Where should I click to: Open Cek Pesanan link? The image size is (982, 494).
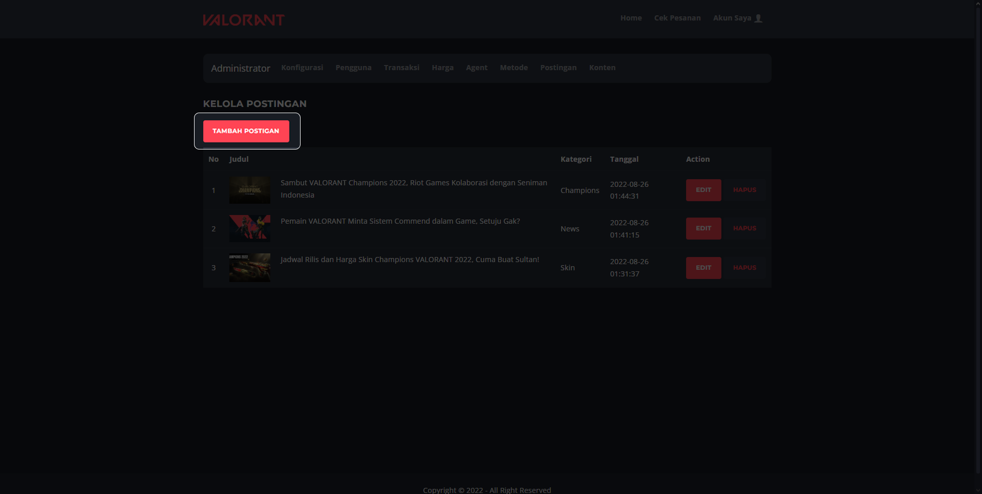point(677,18)
